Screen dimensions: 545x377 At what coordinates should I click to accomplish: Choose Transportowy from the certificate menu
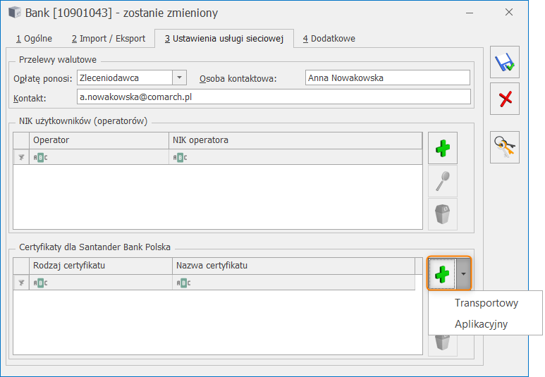pos(486,303)
